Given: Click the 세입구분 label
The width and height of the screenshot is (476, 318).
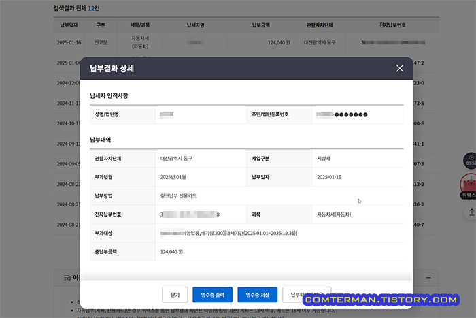Looking at the screenshot, I should click(260, 159).
